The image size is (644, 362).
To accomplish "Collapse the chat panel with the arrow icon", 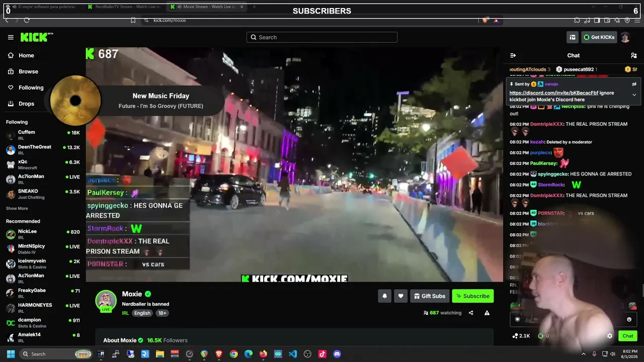I will pos(513,55).
